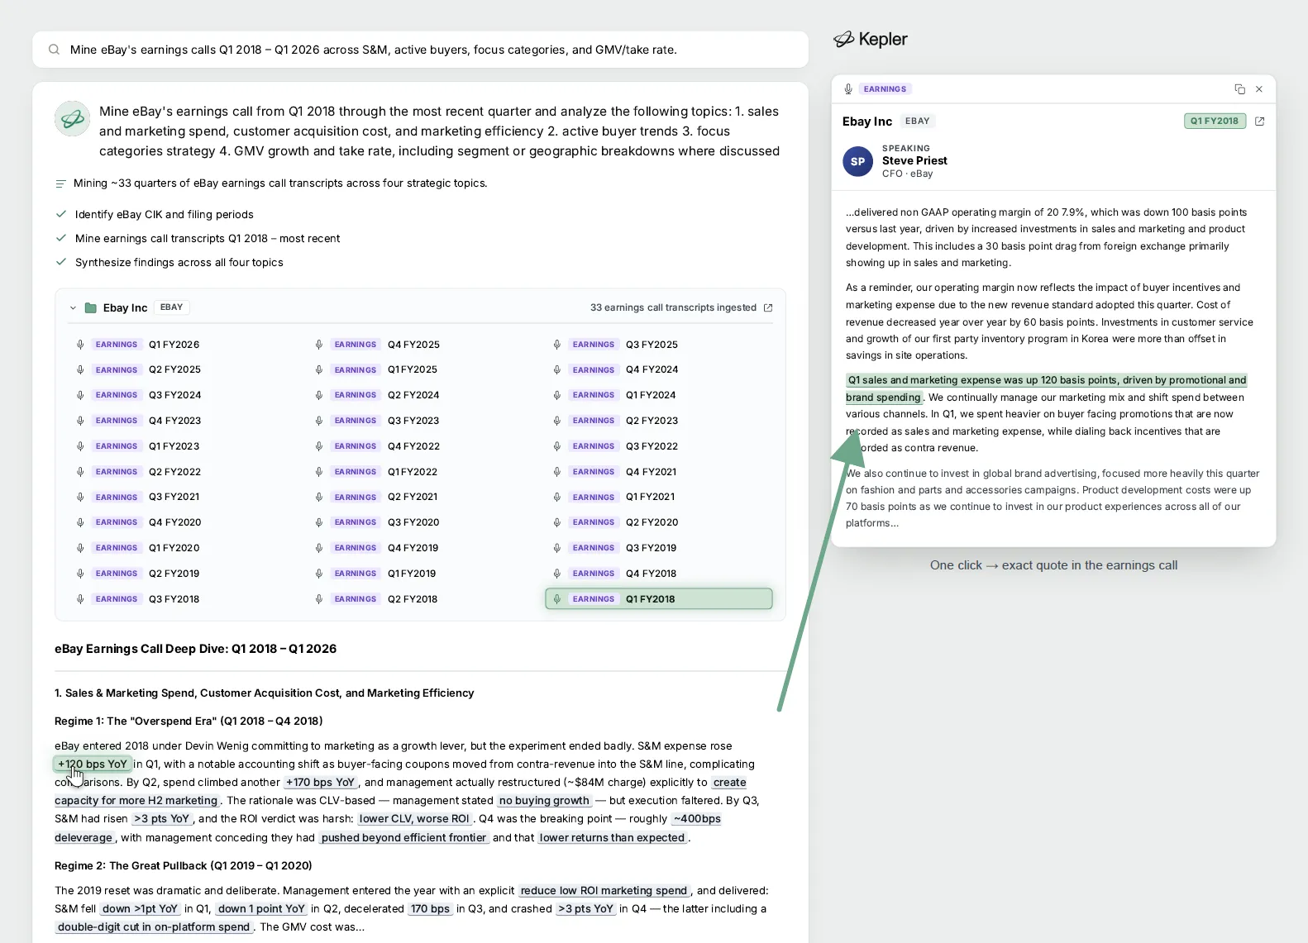This screenshot has height=943, width=1308.
Task: Click the 'lower CLV, worse ROI' citation
Action: tap(414, 819)
